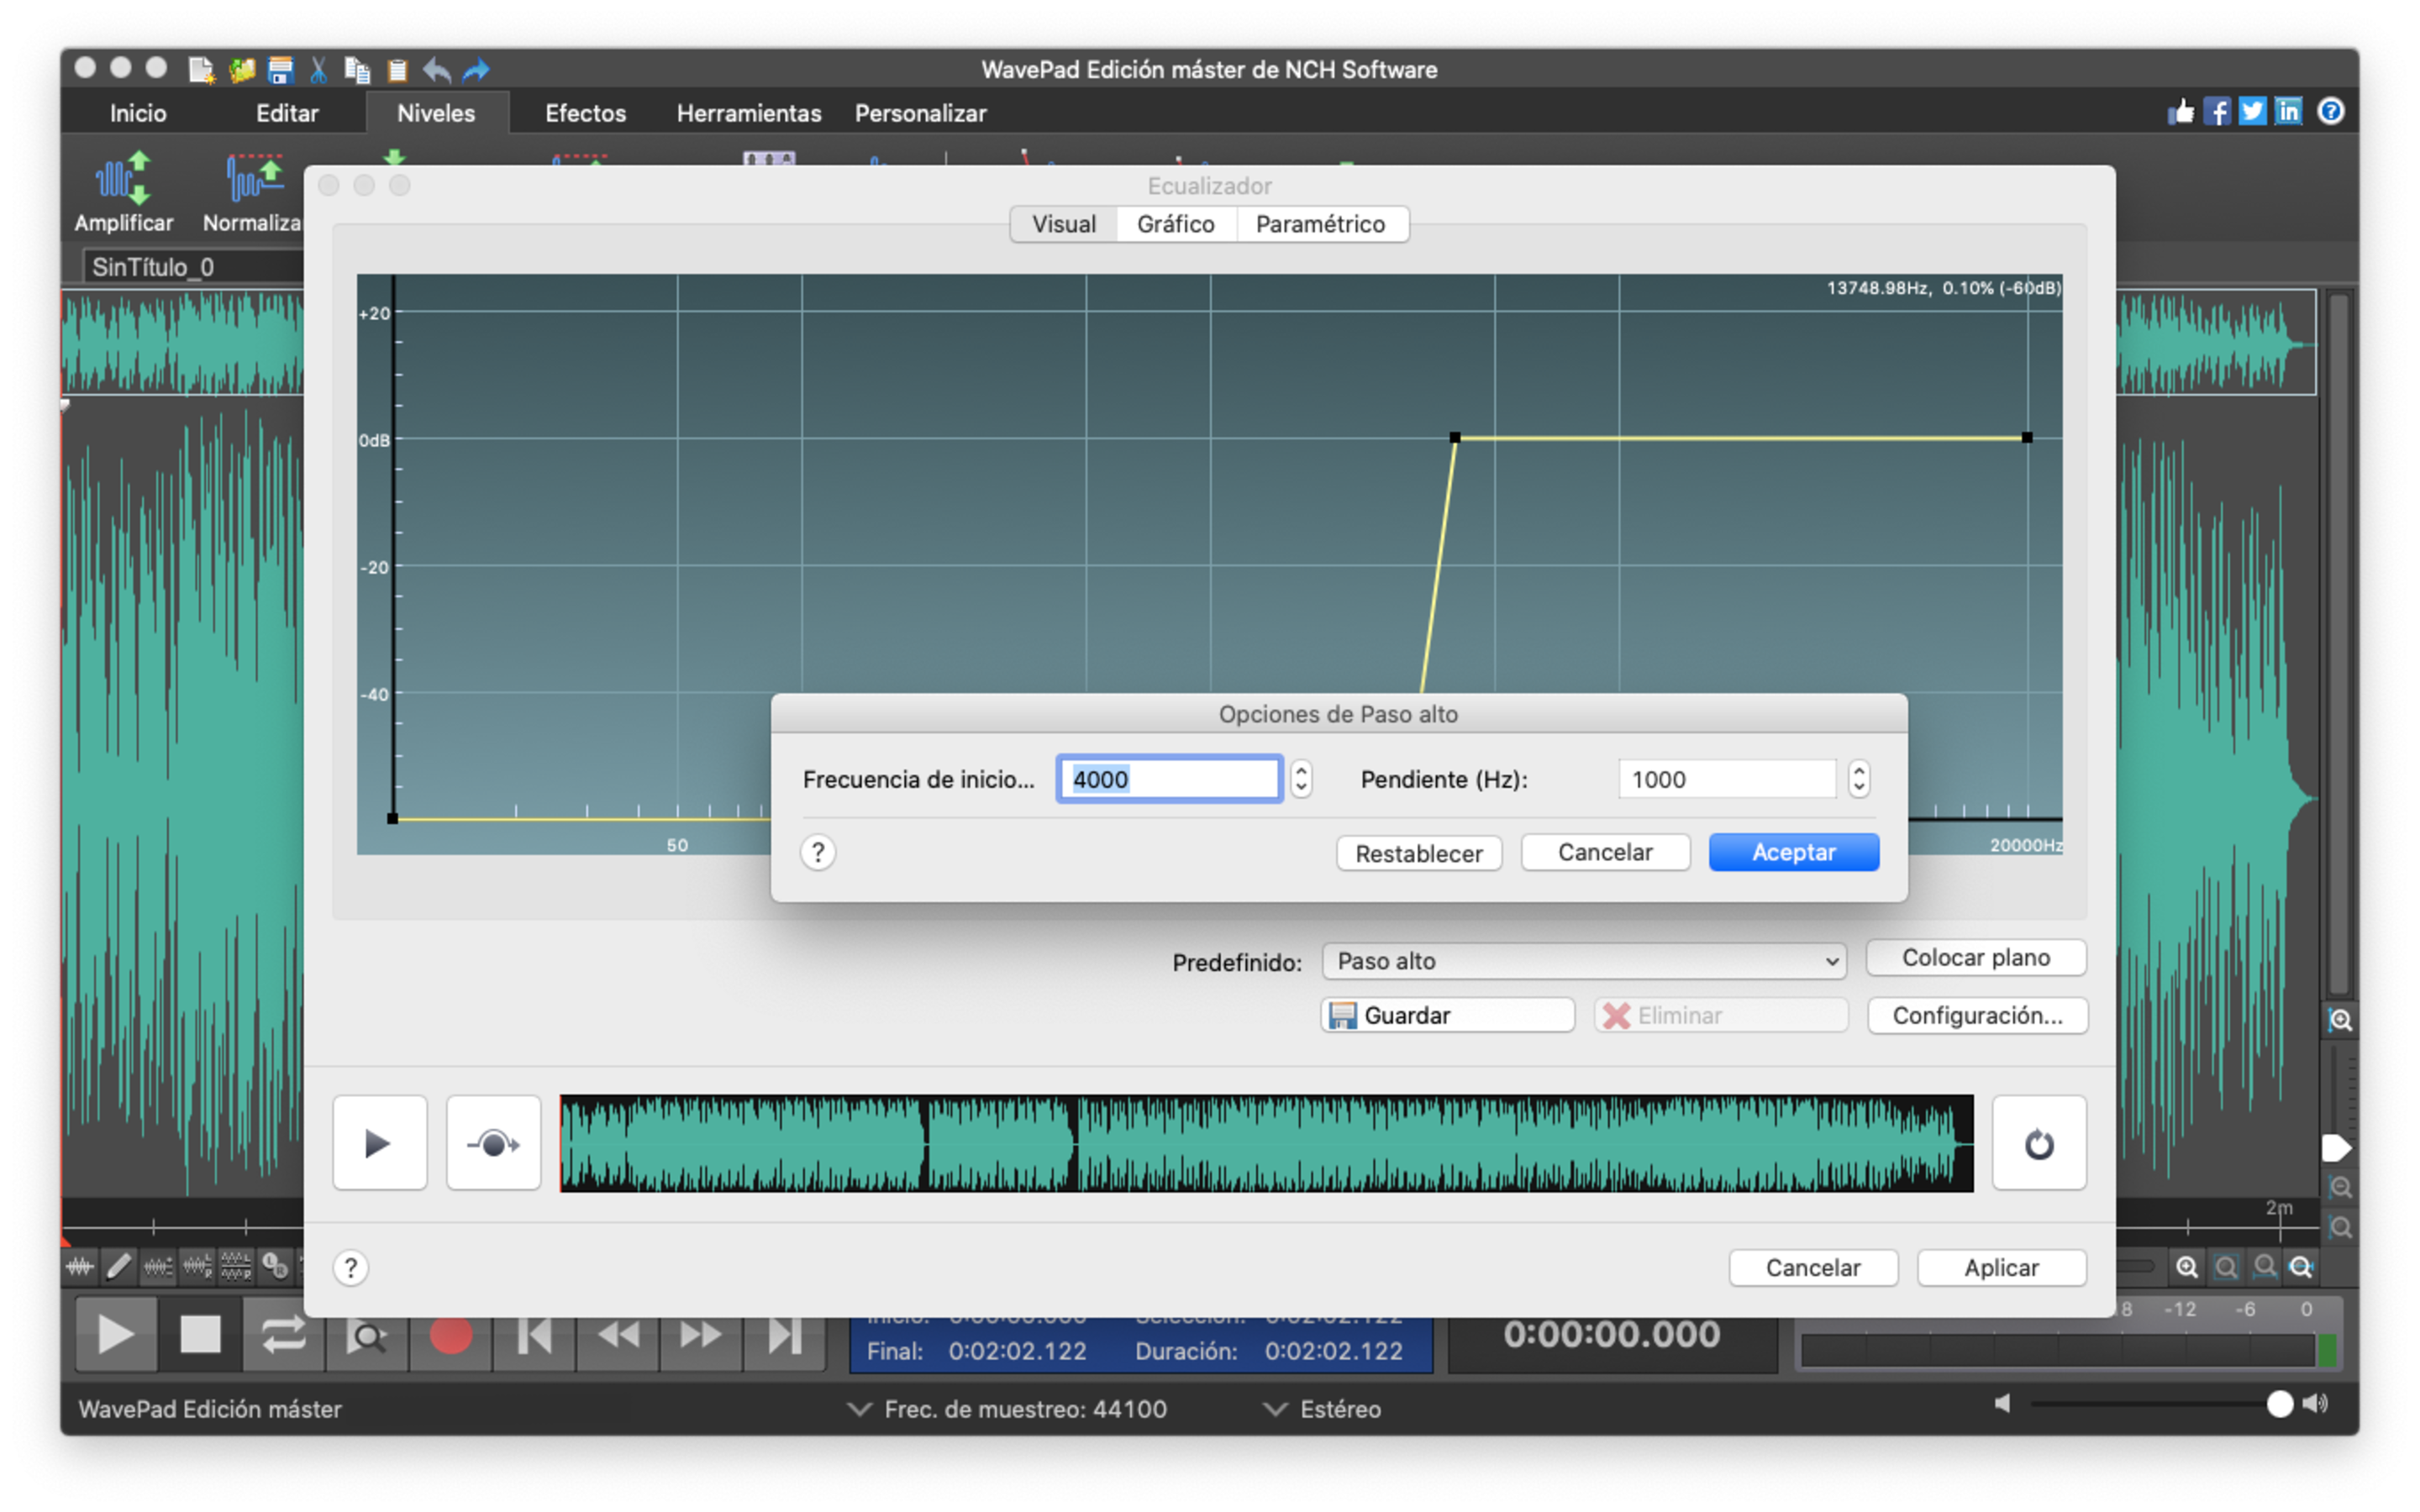Toggle the loop playback button in transport

pos(283,1334)
